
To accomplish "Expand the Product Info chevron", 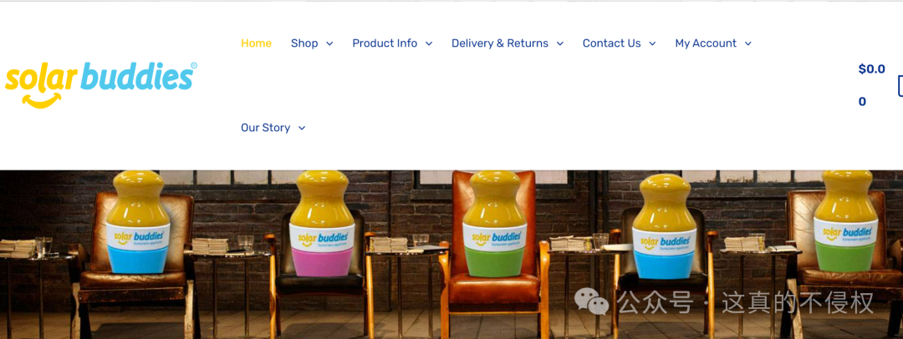I will (428, 43).
